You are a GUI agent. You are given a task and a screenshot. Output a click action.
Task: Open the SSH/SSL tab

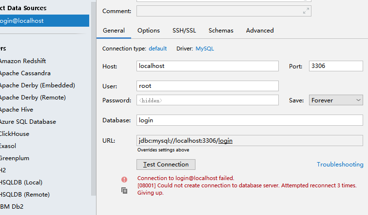coord(184,31)
